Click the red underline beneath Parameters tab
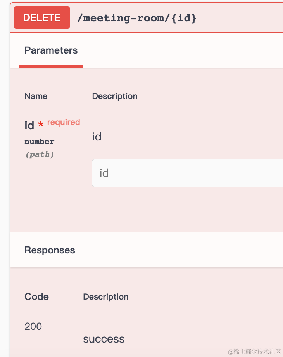Image resolution: width=283 pixels, height=357 pixels. click(x=51, y=66)
